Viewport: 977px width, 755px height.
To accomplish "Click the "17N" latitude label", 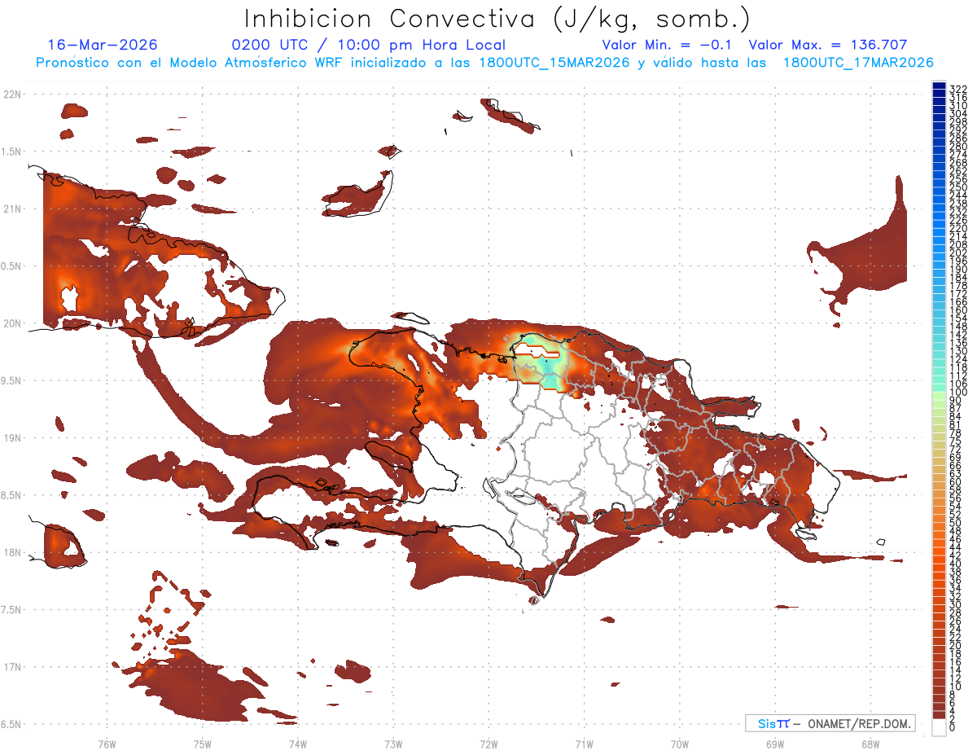I will [x=11, y=667].
